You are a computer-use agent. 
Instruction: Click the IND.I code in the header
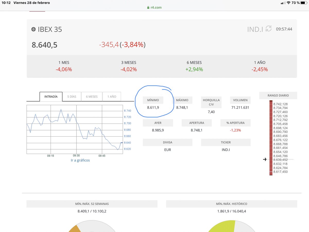(255, 29)
